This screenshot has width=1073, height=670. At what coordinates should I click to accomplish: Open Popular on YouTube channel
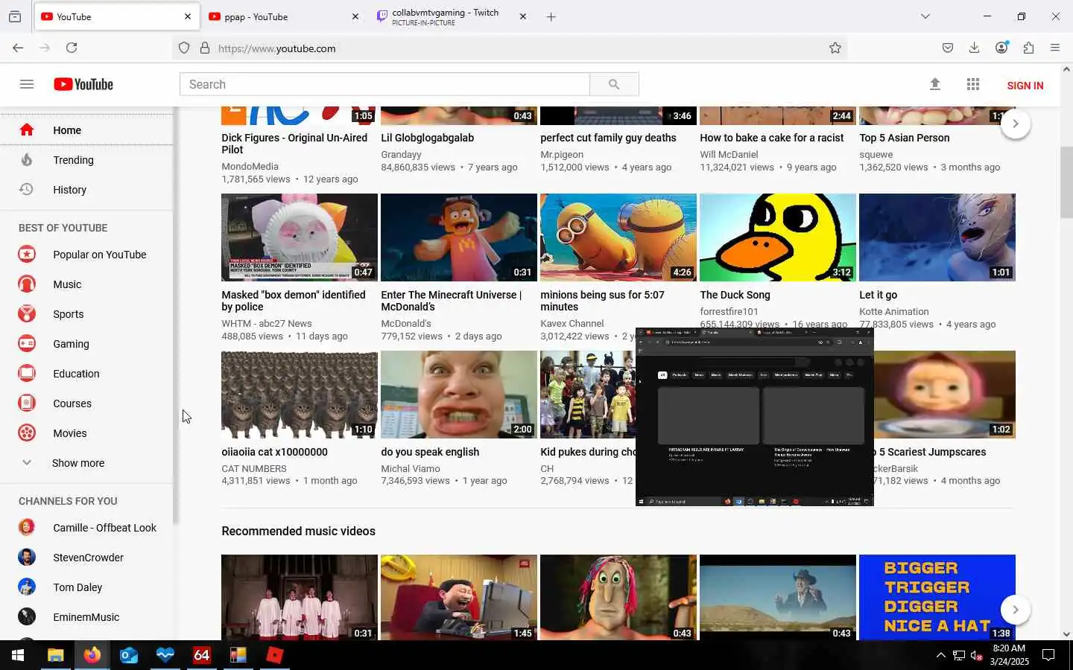[x=86, y=255]
